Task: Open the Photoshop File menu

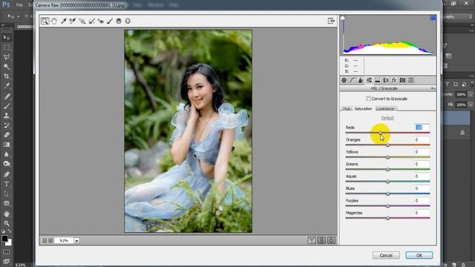Action: pyautogui.click(x=19, y=5)
